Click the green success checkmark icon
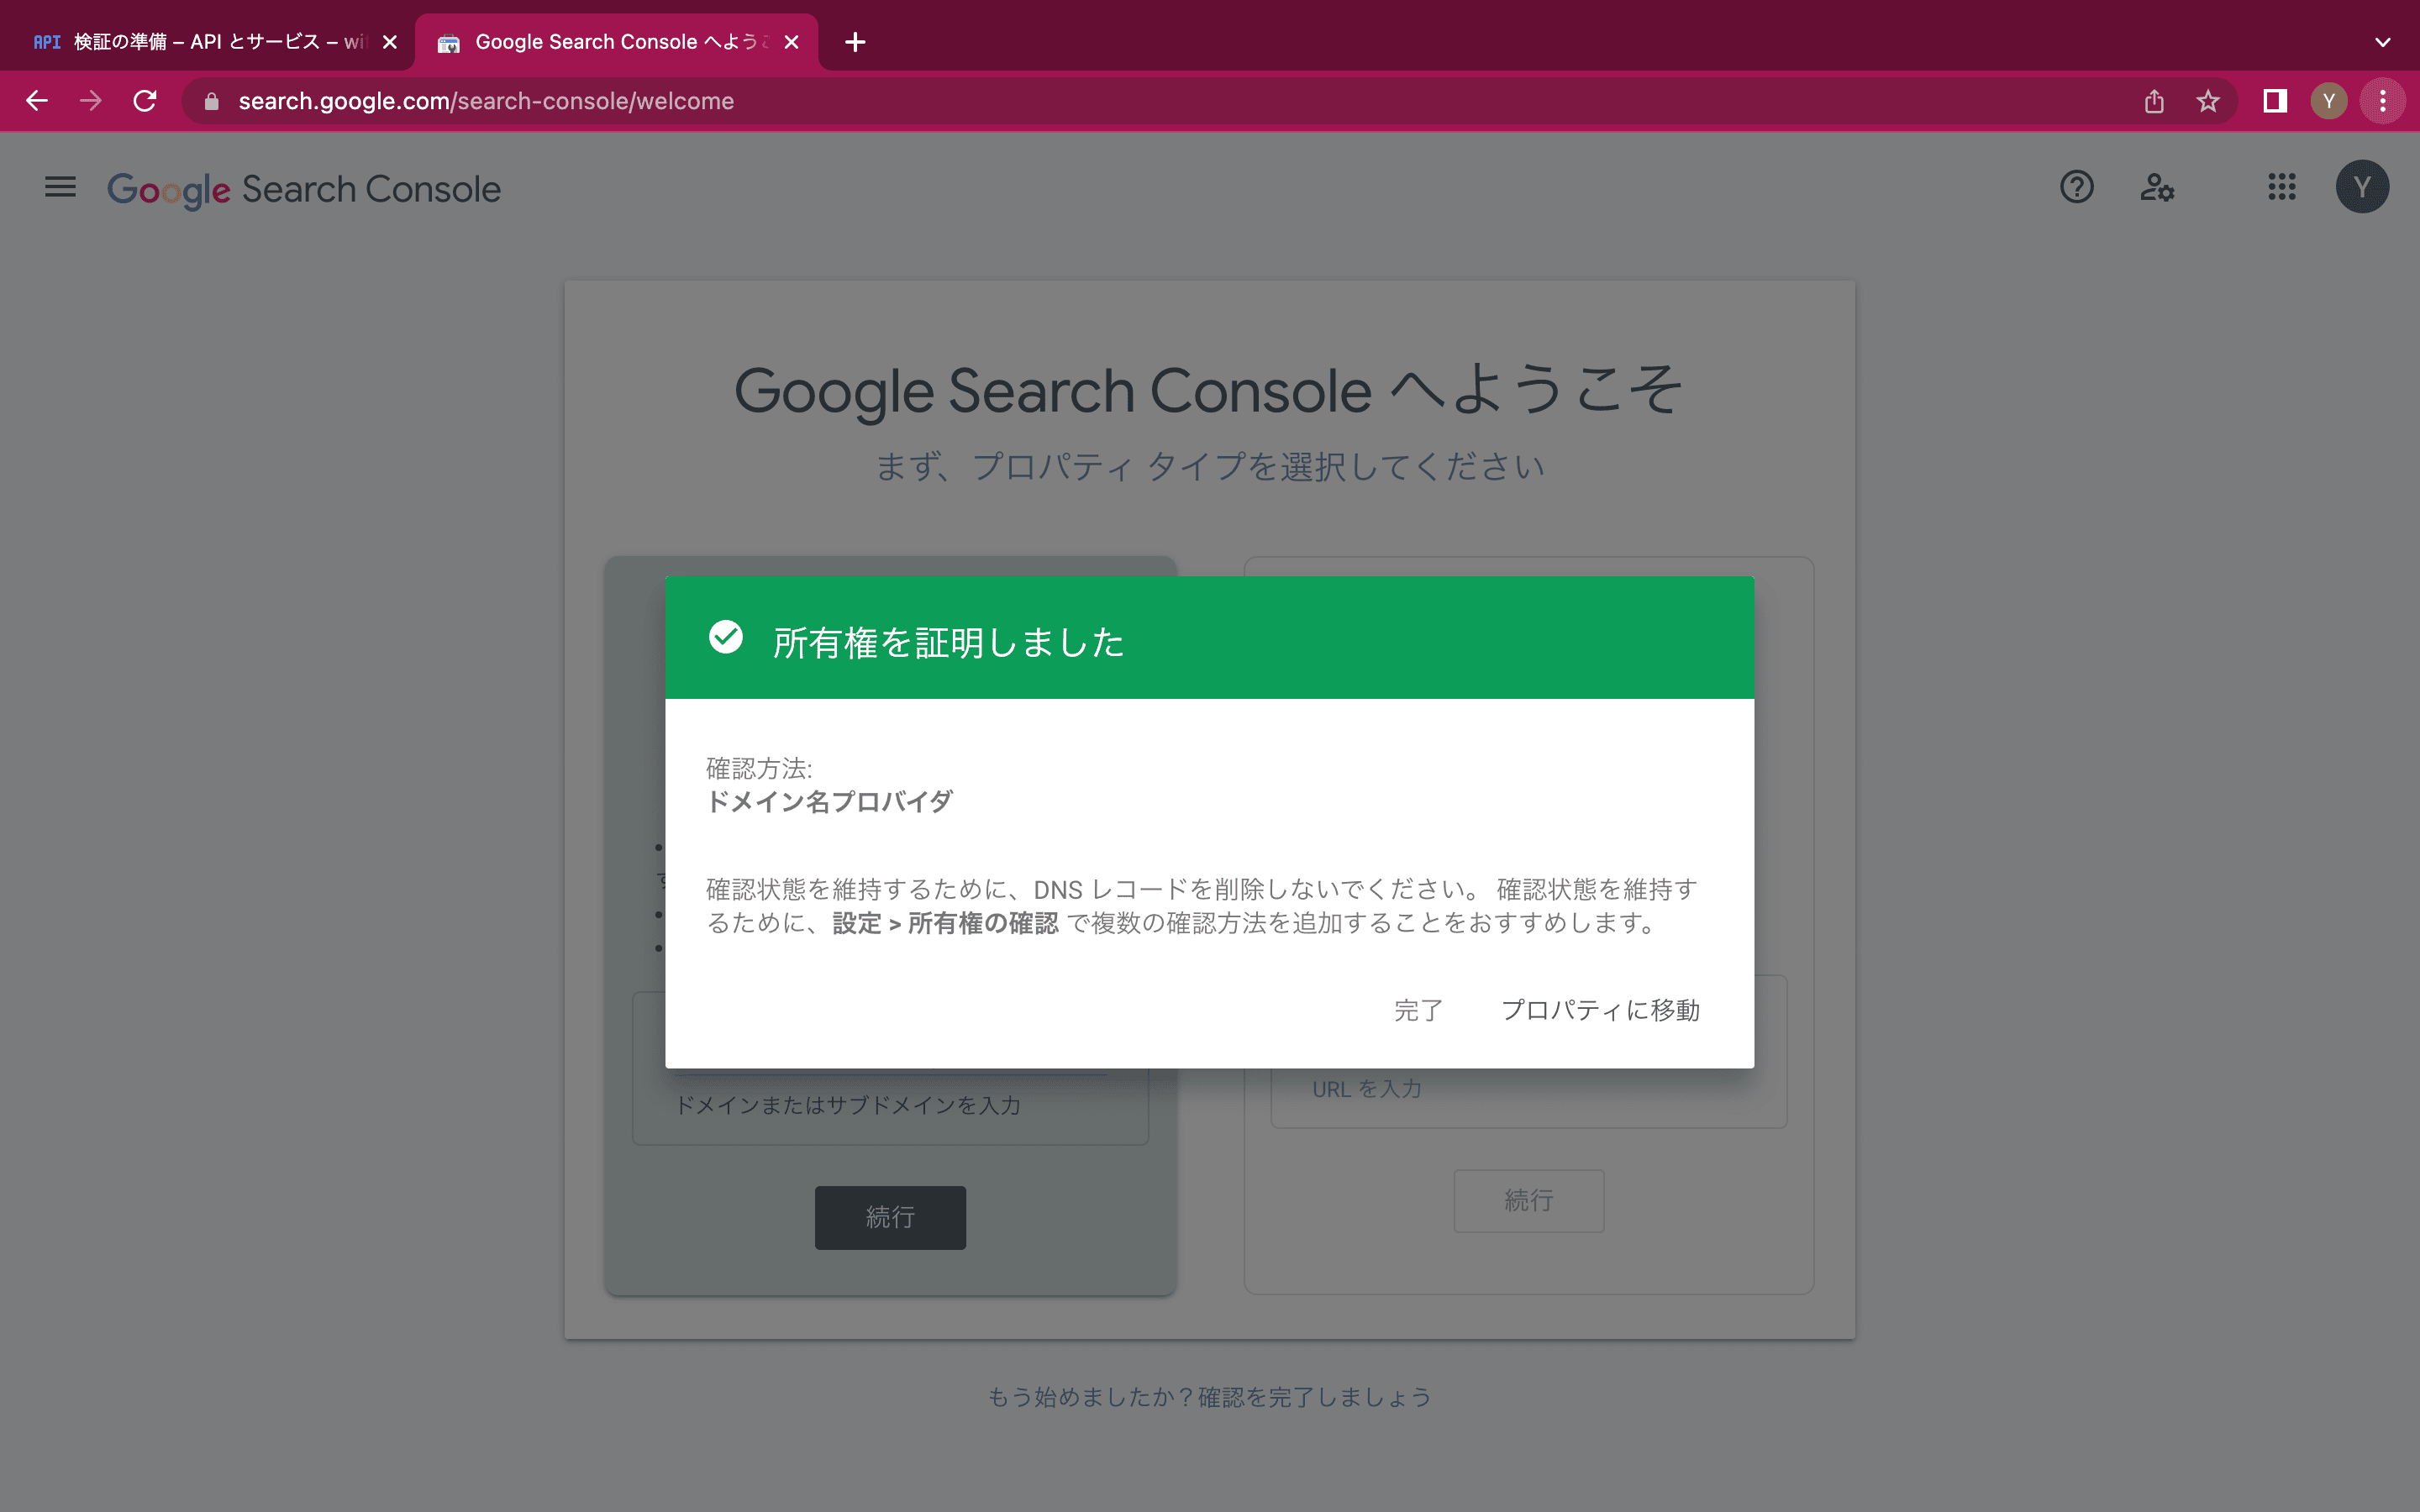The width and height of the screenshot is (2420, 1512). pyautogui.click(x=726, y=637)
